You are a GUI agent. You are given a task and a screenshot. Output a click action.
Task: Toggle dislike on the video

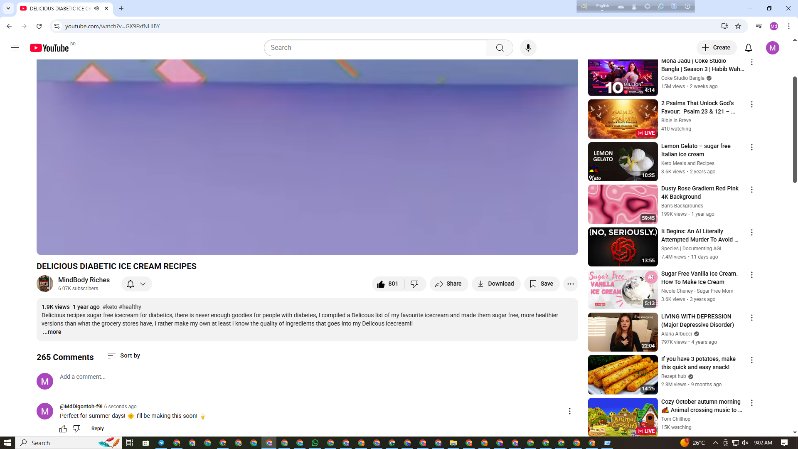click(x=414, y=284)
